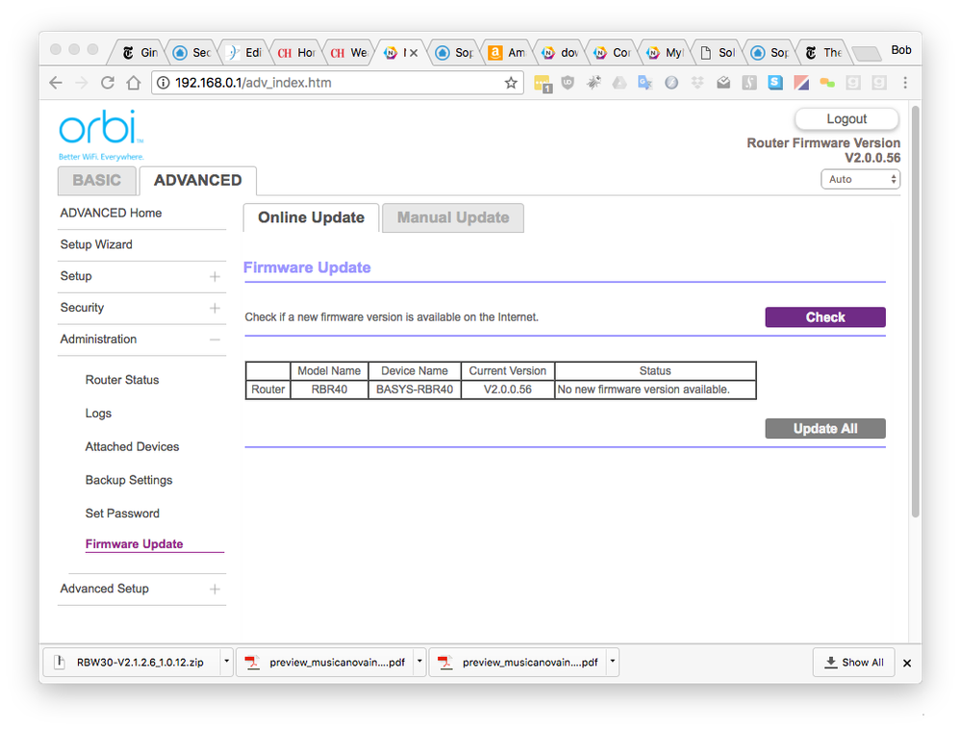Open the uBlock Origin shield extension

pos(569,82)
